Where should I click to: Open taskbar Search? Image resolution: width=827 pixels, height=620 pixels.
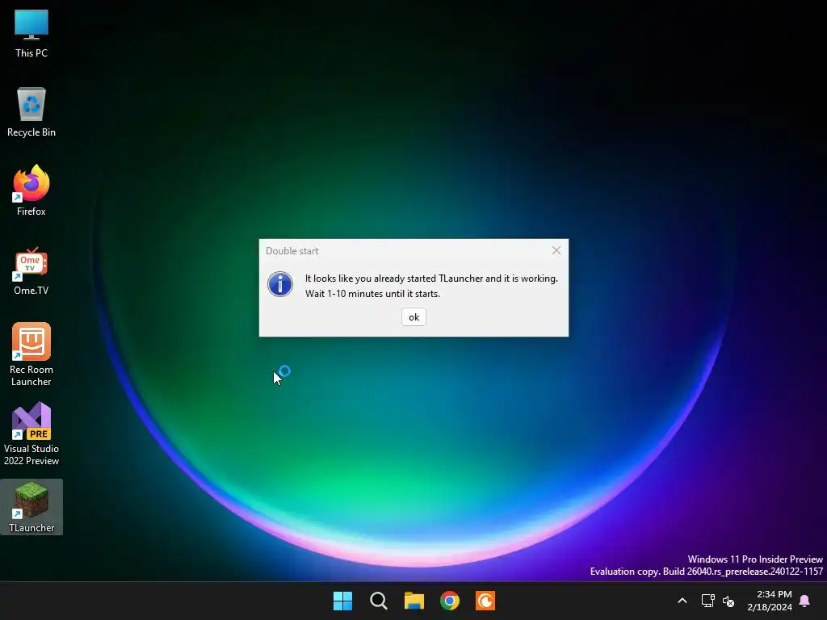(378, 601)
